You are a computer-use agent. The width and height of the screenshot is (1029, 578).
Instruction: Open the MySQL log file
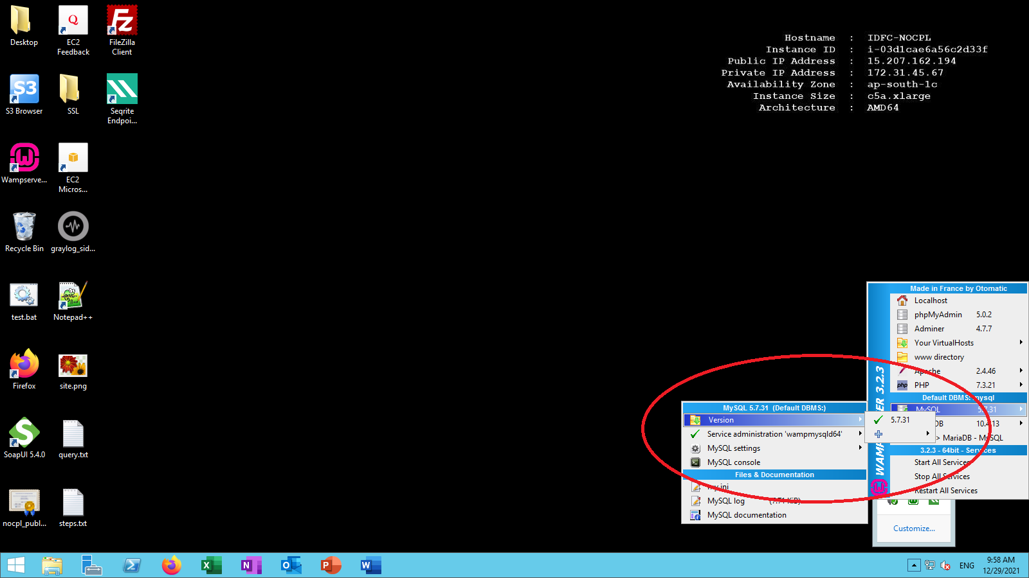click(774, 501)
